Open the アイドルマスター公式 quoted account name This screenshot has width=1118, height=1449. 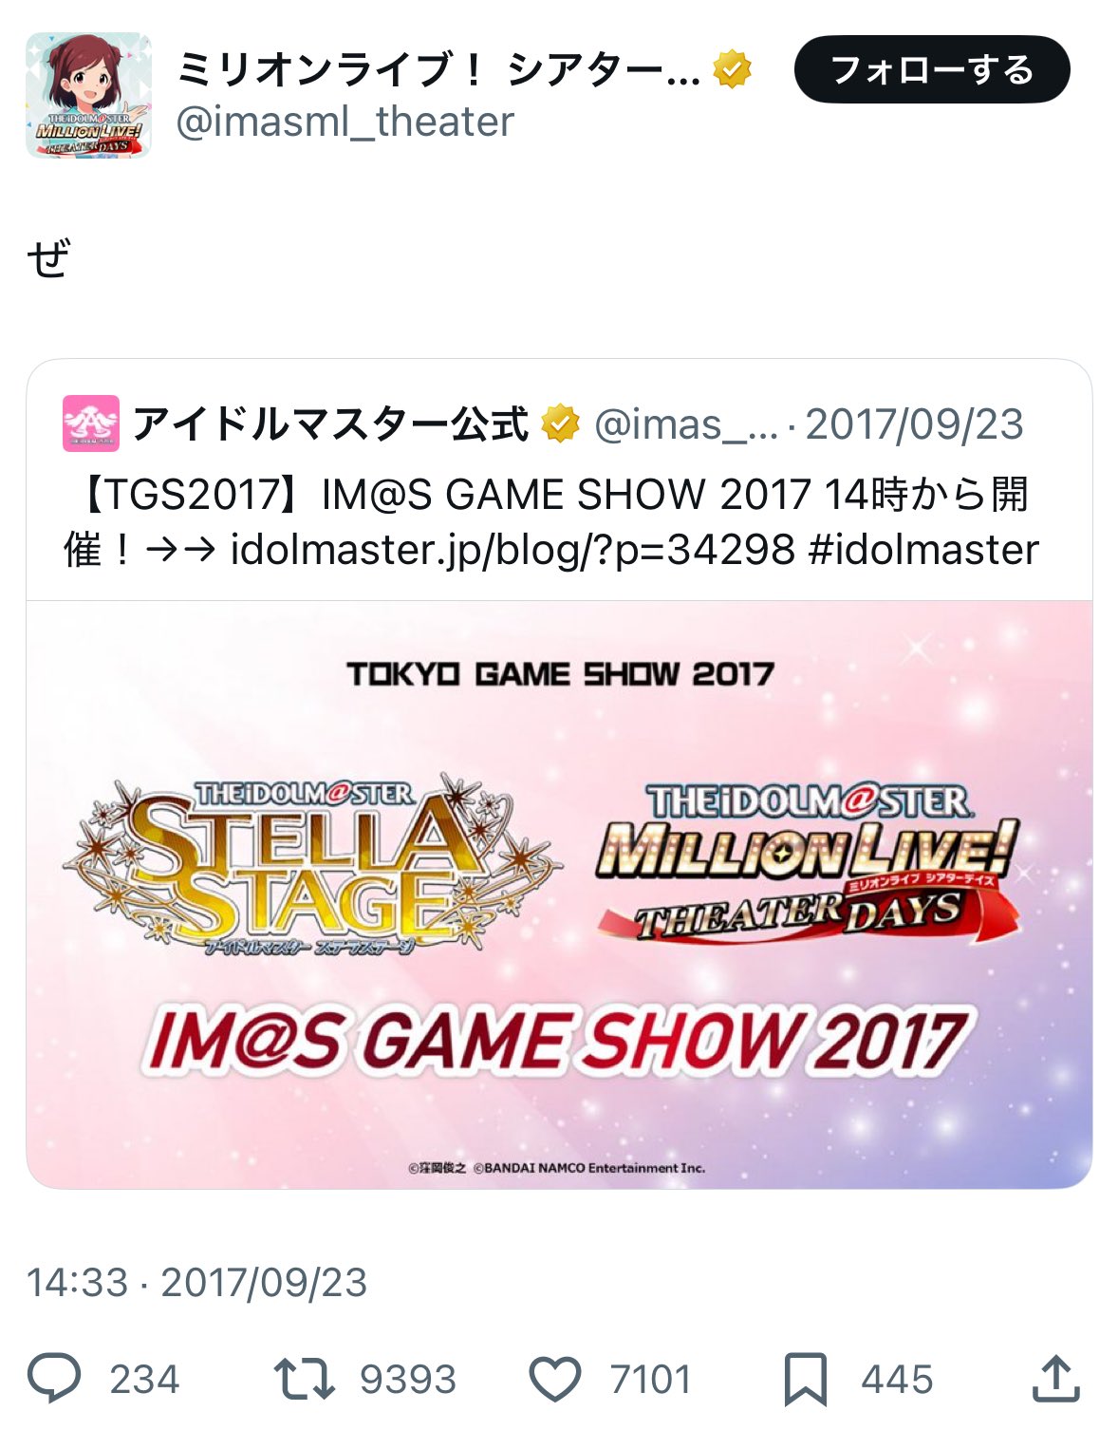click(330, 423)
